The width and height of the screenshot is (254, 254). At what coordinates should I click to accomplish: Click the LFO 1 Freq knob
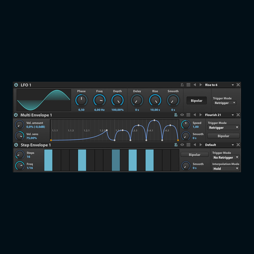click(x=99, y=100)
